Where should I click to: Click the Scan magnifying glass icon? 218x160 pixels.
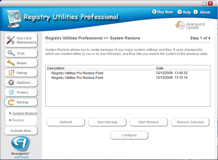pos(11,53)
